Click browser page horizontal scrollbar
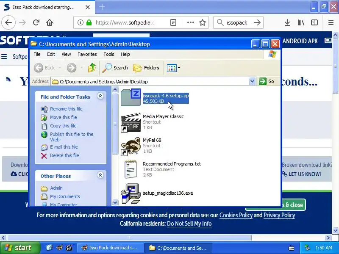This screenshot has width=339, height=254. click(x=129, y=237)
